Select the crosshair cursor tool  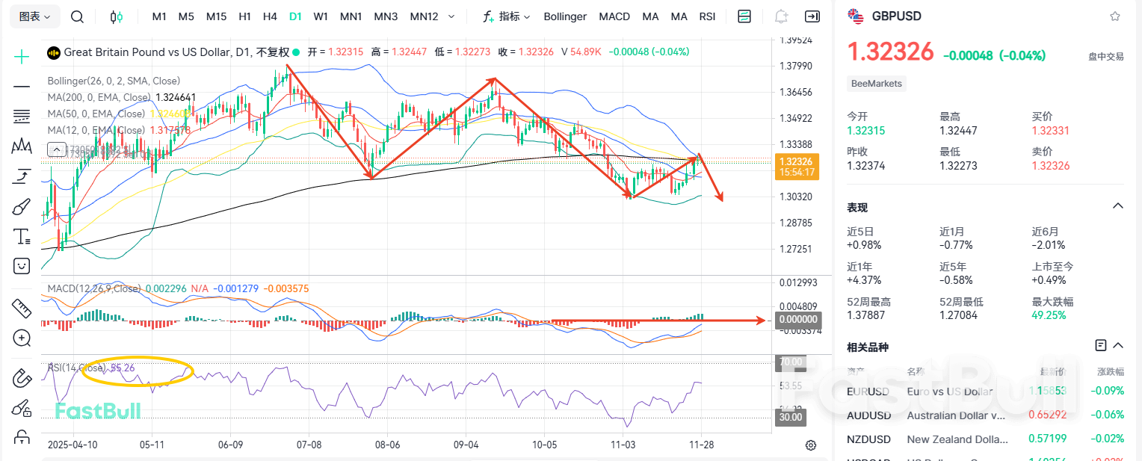21,55
